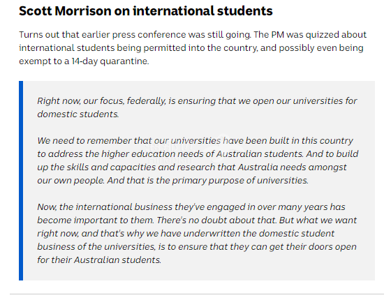Click the intro paragraph starting "Turns out that earlier"
This screenshot has height=300, width=391.
pos(193,47)
